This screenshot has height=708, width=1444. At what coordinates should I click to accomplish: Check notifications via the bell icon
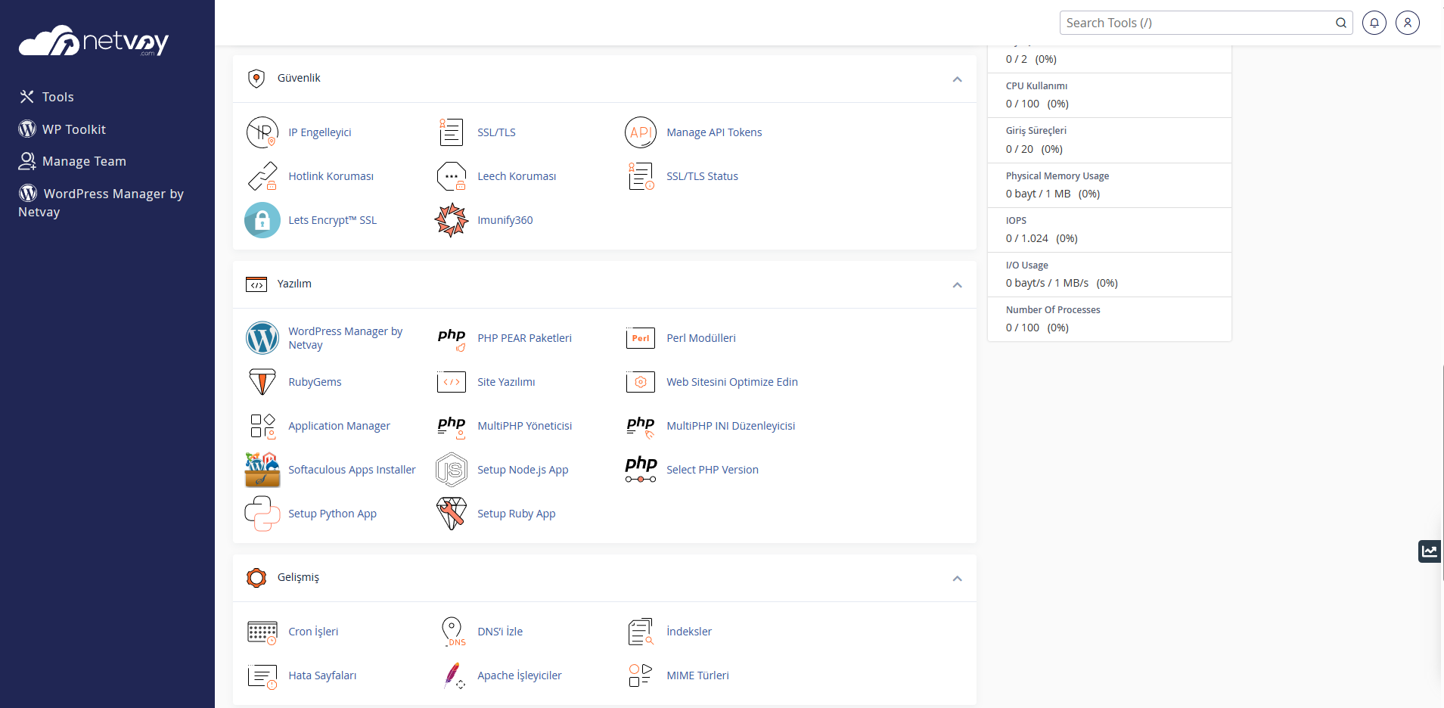(x=1374, y=23)
